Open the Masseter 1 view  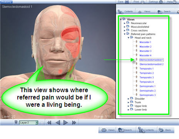145,42
